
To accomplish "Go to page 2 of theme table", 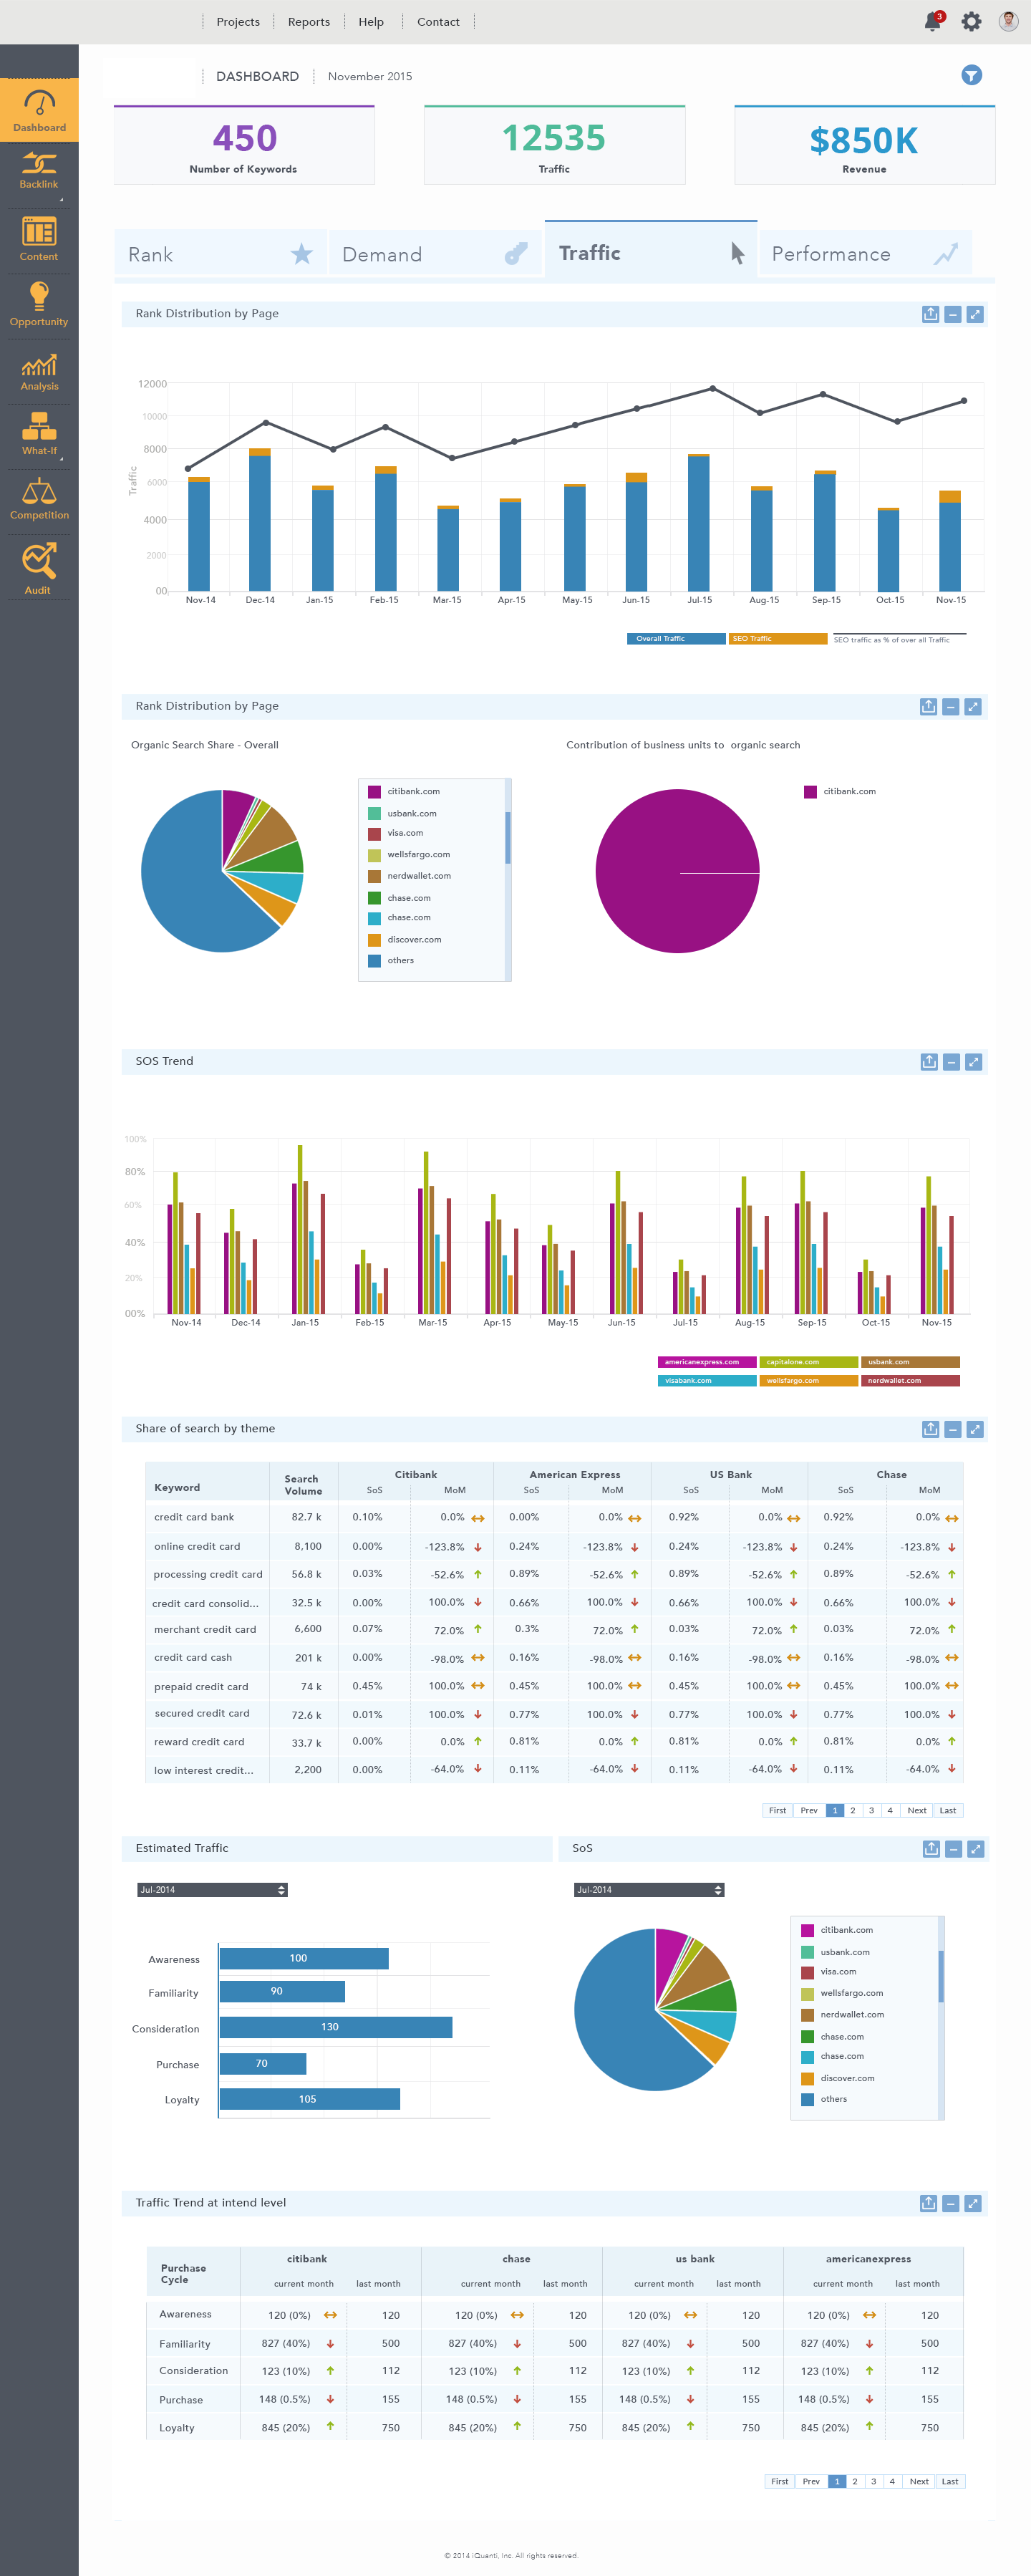I will [853, 1810].
